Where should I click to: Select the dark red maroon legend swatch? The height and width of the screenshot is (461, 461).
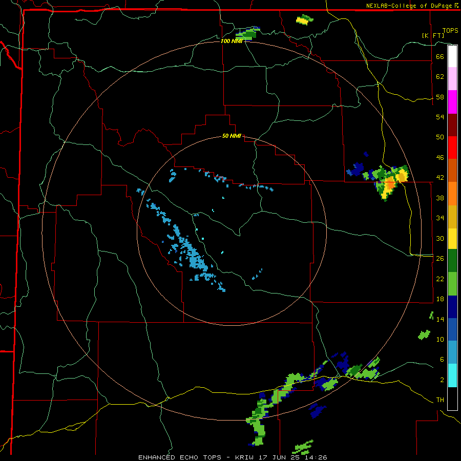452,125
